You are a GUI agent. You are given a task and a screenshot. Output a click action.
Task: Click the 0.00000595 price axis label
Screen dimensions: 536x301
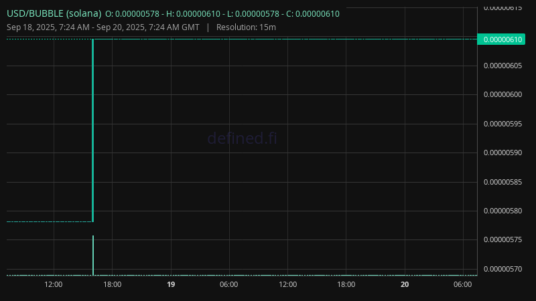(x=503, y=124)
